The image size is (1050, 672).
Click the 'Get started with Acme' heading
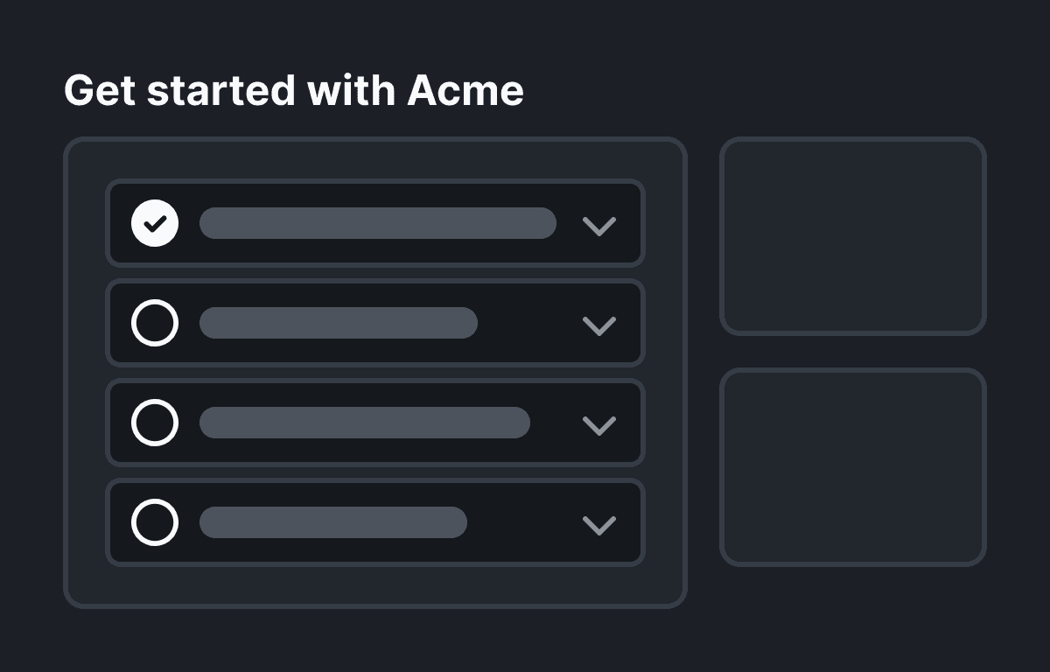294,89
